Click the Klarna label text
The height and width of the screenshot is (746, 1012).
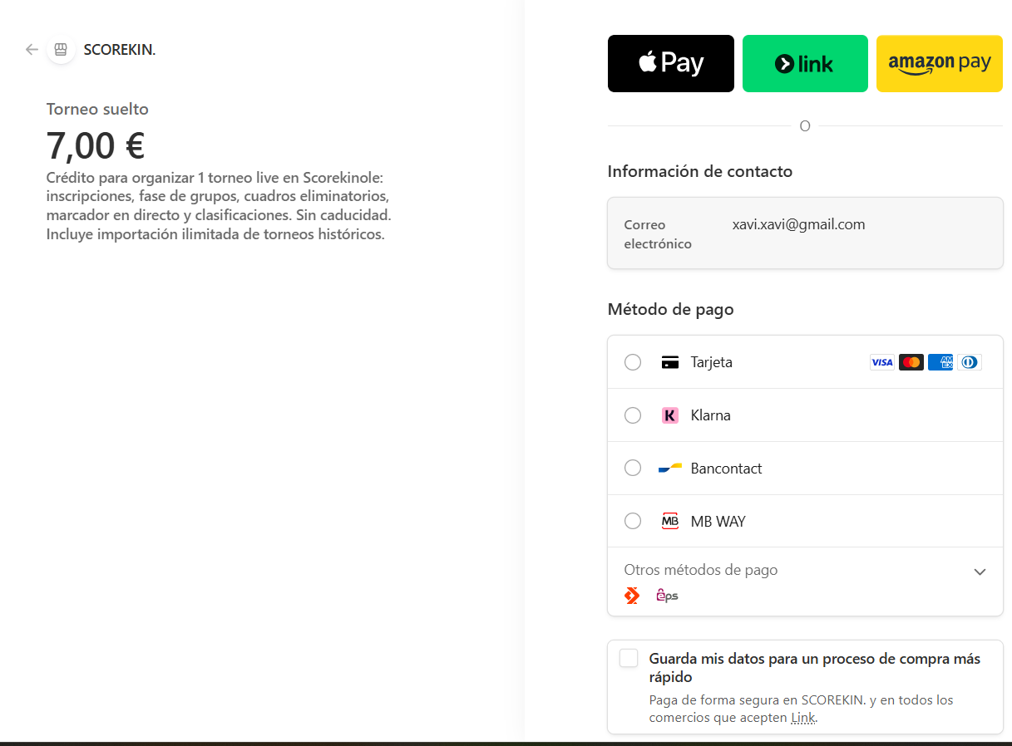pyautogui.click(x=711, y=415)
